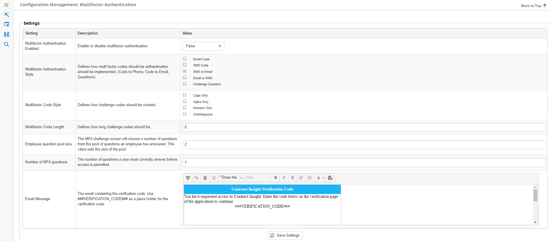Click the Contract Insight Verification Code heading
The width and height of the screenshot is (550, 241).
pos(262,189)
